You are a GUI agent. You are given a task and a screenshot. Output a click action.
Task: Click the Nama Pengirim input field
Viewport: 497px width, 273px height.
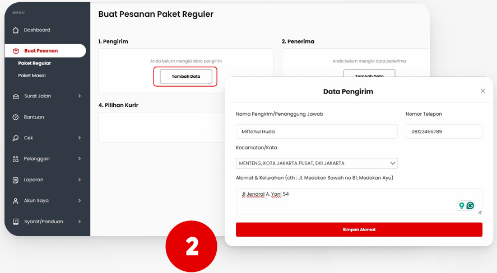[x=317, y=131]
